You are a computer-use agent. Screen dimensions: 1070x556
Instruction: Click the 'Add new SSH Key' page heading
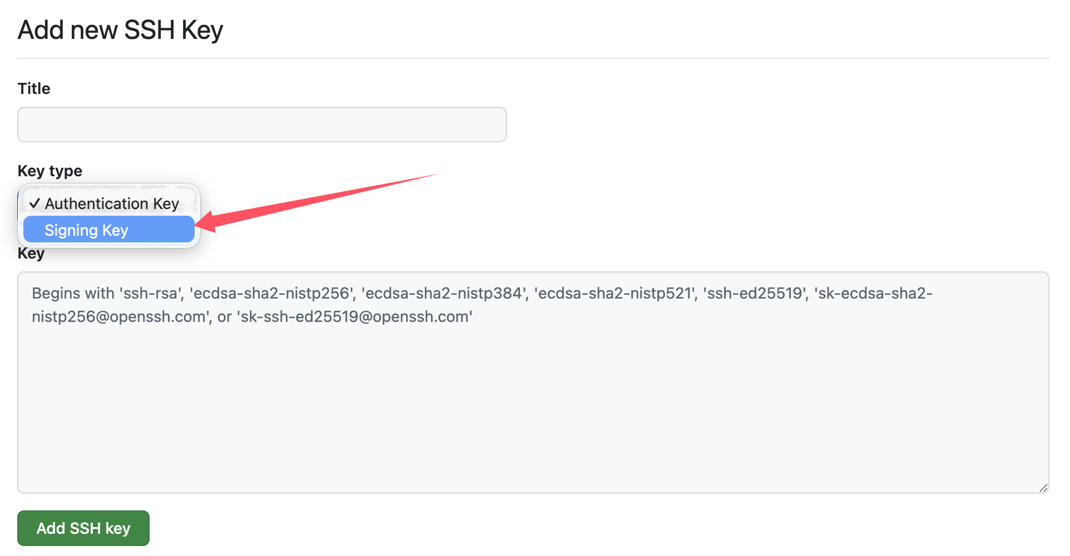[120, 29]
